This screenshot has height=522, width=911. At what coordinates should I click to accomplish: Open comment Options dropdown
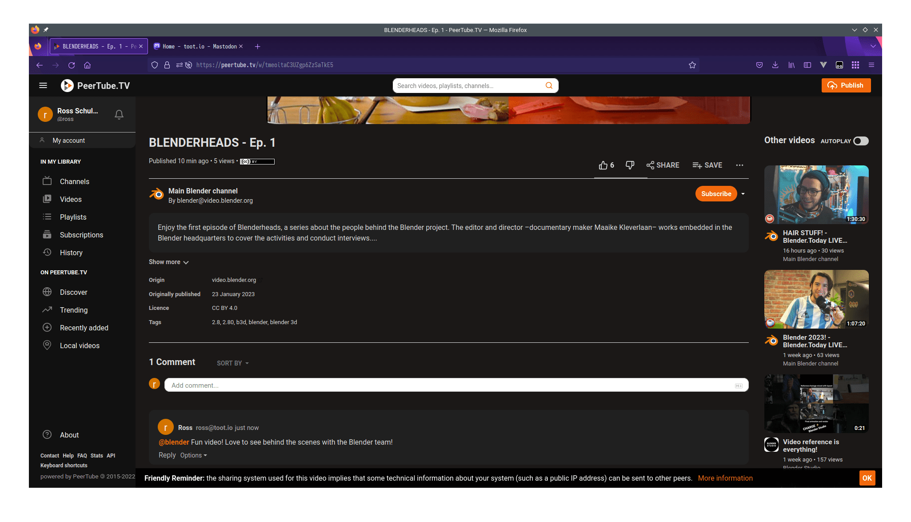point(194,455)
